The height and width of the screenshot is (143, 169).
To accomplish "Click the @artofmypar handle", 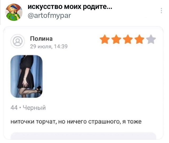I will pyautogui.click(x=49, y=16).
